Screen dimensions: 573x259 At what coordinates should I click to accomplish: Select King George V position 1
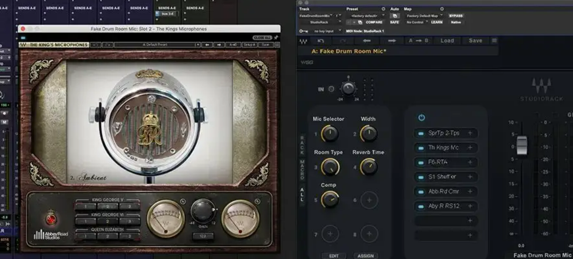pos(86,207)
